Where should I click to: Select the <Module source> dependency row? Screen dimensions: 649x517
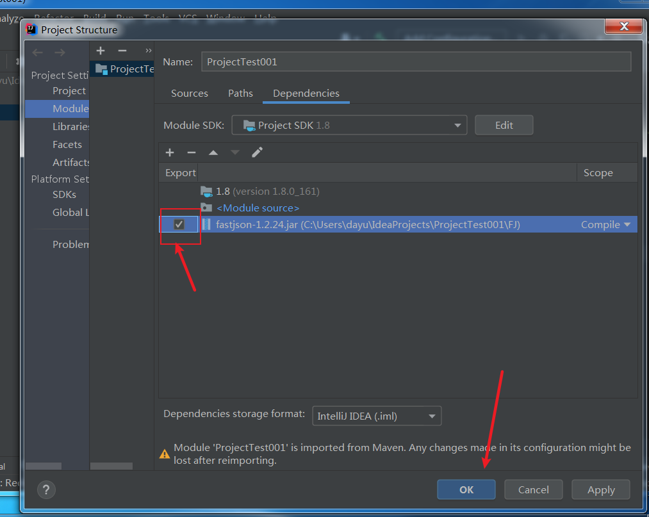(398, 208)
